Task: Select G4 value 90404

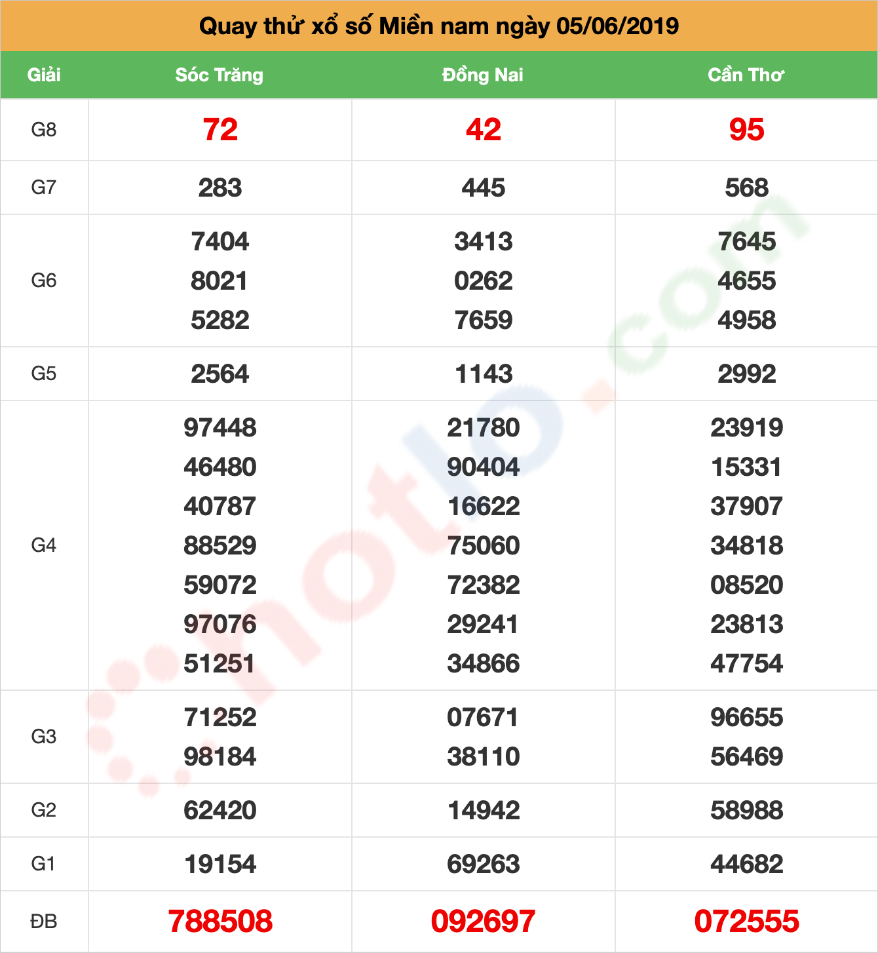Action: click(484, 467)
